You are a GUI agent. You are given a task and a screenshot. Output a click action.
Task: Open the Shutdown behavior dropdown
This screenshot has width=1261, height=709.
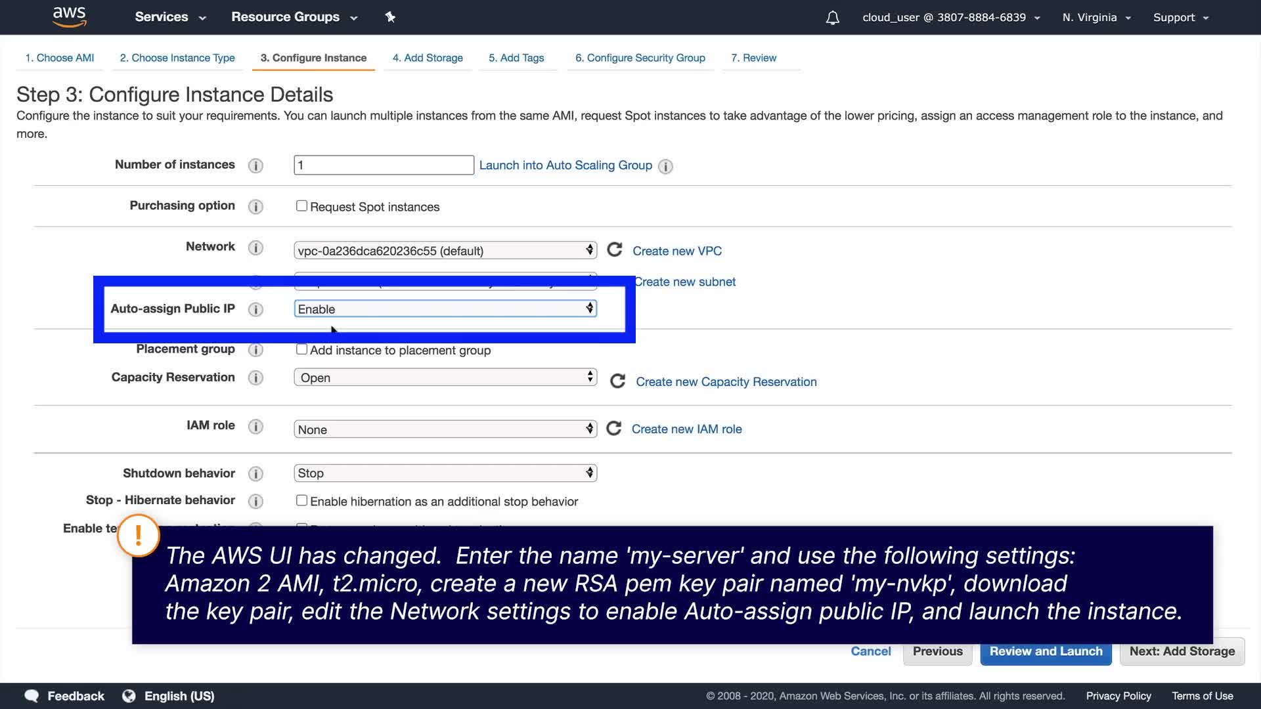[x=445, y=473]
